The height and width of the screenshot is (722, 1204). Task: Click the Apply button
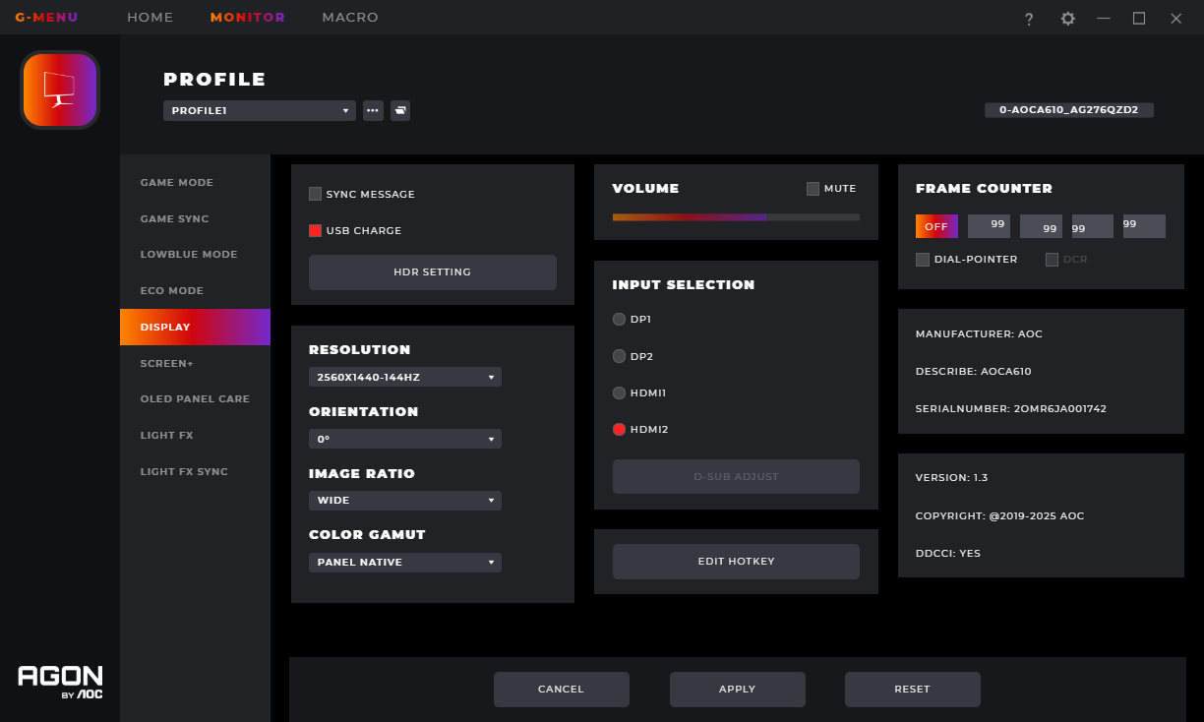coord(738,690)
